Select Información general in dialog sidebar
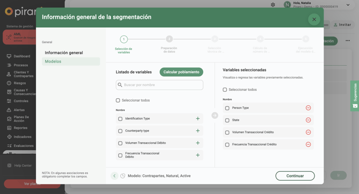The image size is (359, 194). pyautogui.click(x=64, y=53)
